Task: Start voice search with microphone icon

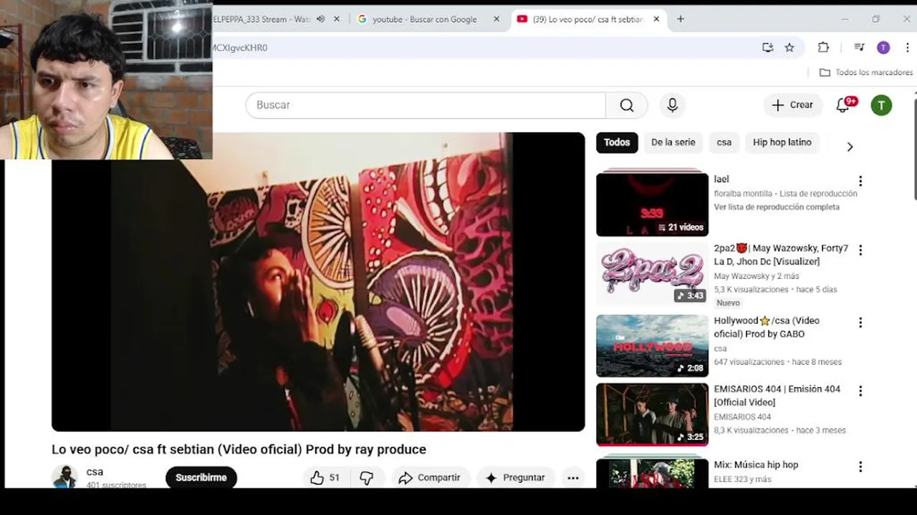Action: (x=672, y=105)
